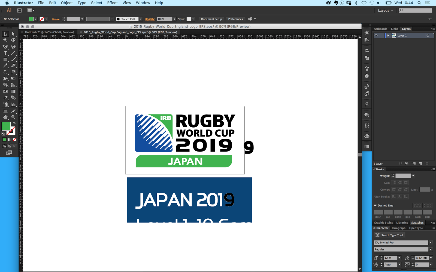Image resolution: width=436 pixels, height=272 pixels.
Task: Select the Shape Builder tool
Action: click(5, 85)
